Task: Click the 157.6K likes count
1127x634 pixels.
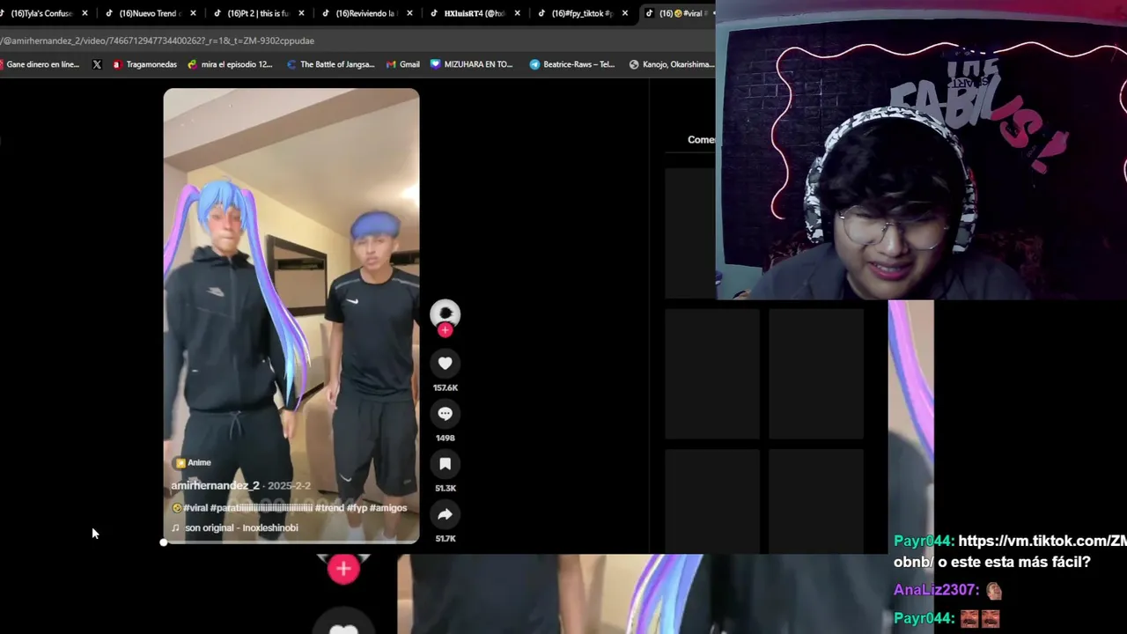Action: pos(445,387)
